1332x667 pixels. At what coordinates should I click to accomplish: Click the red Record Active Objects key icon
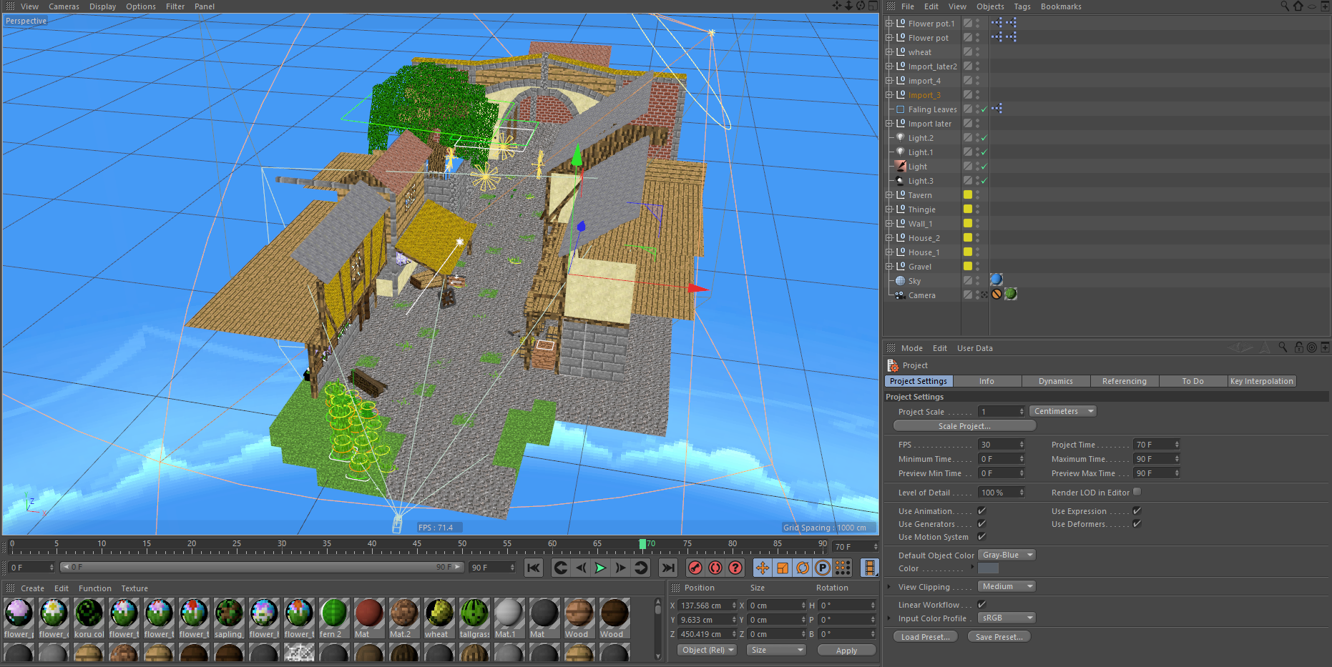tap(695, 568)
